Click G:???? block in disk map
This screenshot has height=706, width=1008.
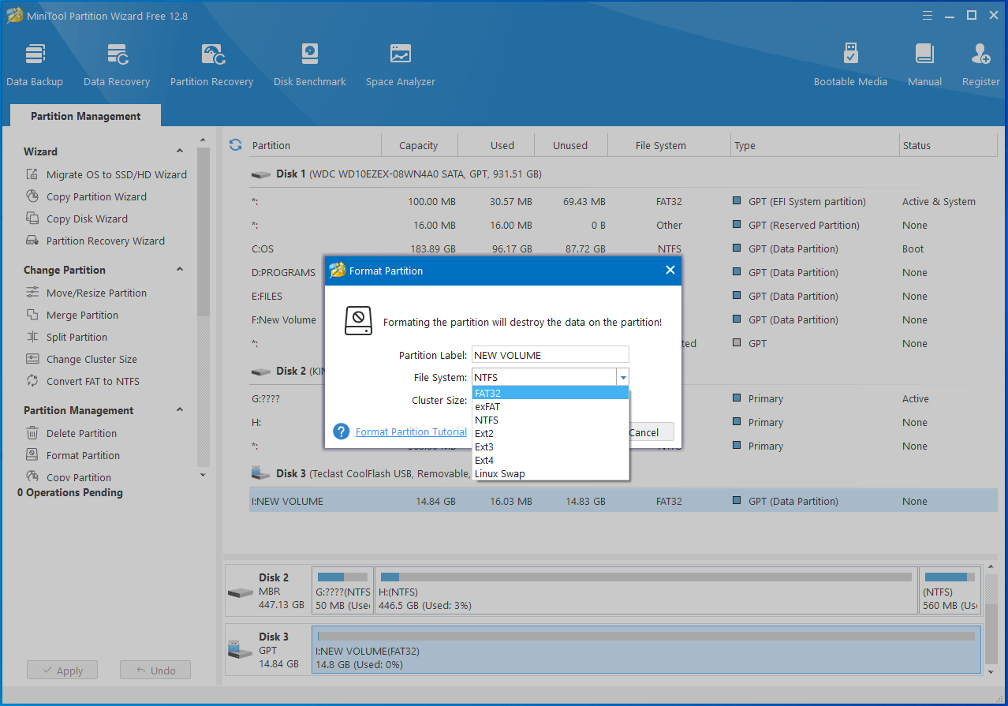tap(342, 591)
